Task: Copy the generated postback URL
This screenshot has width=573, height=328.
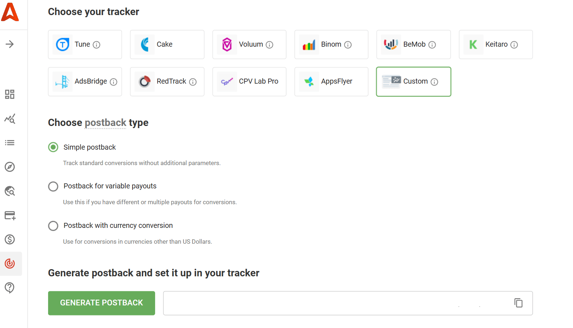Action: [x=518, y=303]
